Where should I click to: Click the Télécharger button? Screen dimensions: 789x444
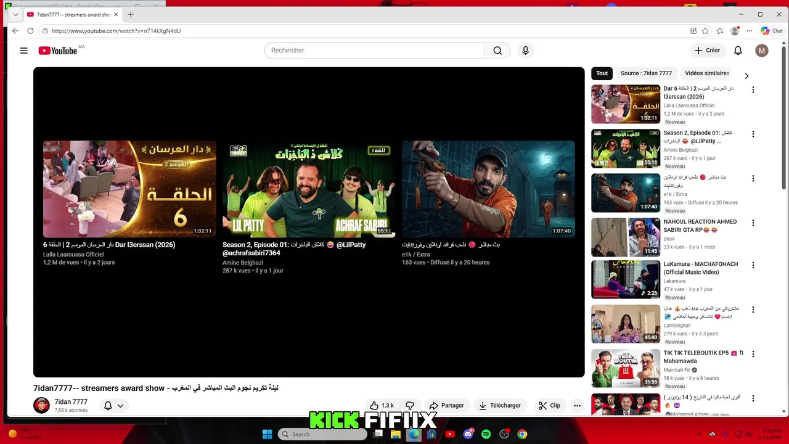pyautogui.click(x=500, y=405)
